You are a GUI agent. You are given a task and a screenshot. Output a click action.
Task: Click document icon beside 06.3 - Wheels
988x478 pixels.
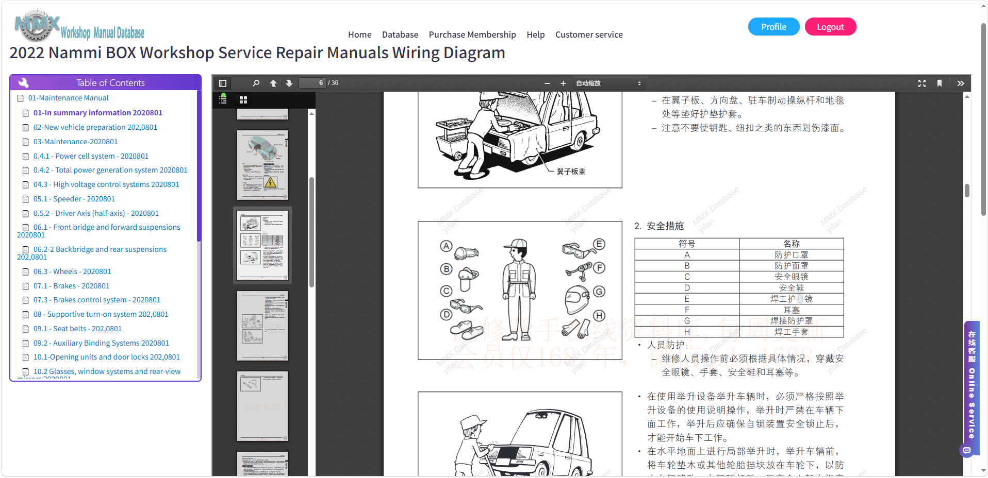(25, 272)
